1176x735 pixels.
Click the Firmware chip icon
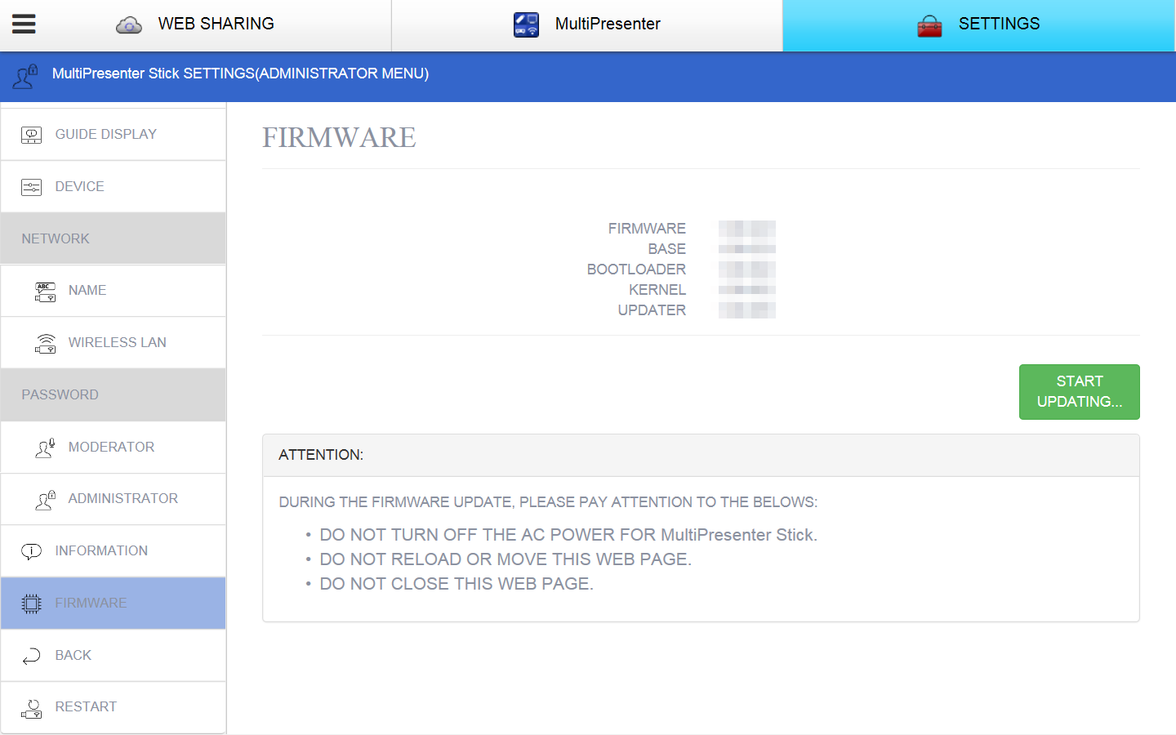tap(31, 603)
